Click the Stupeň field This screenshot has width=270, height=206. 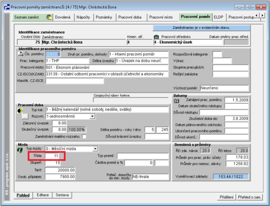click(x=52, y=163)
